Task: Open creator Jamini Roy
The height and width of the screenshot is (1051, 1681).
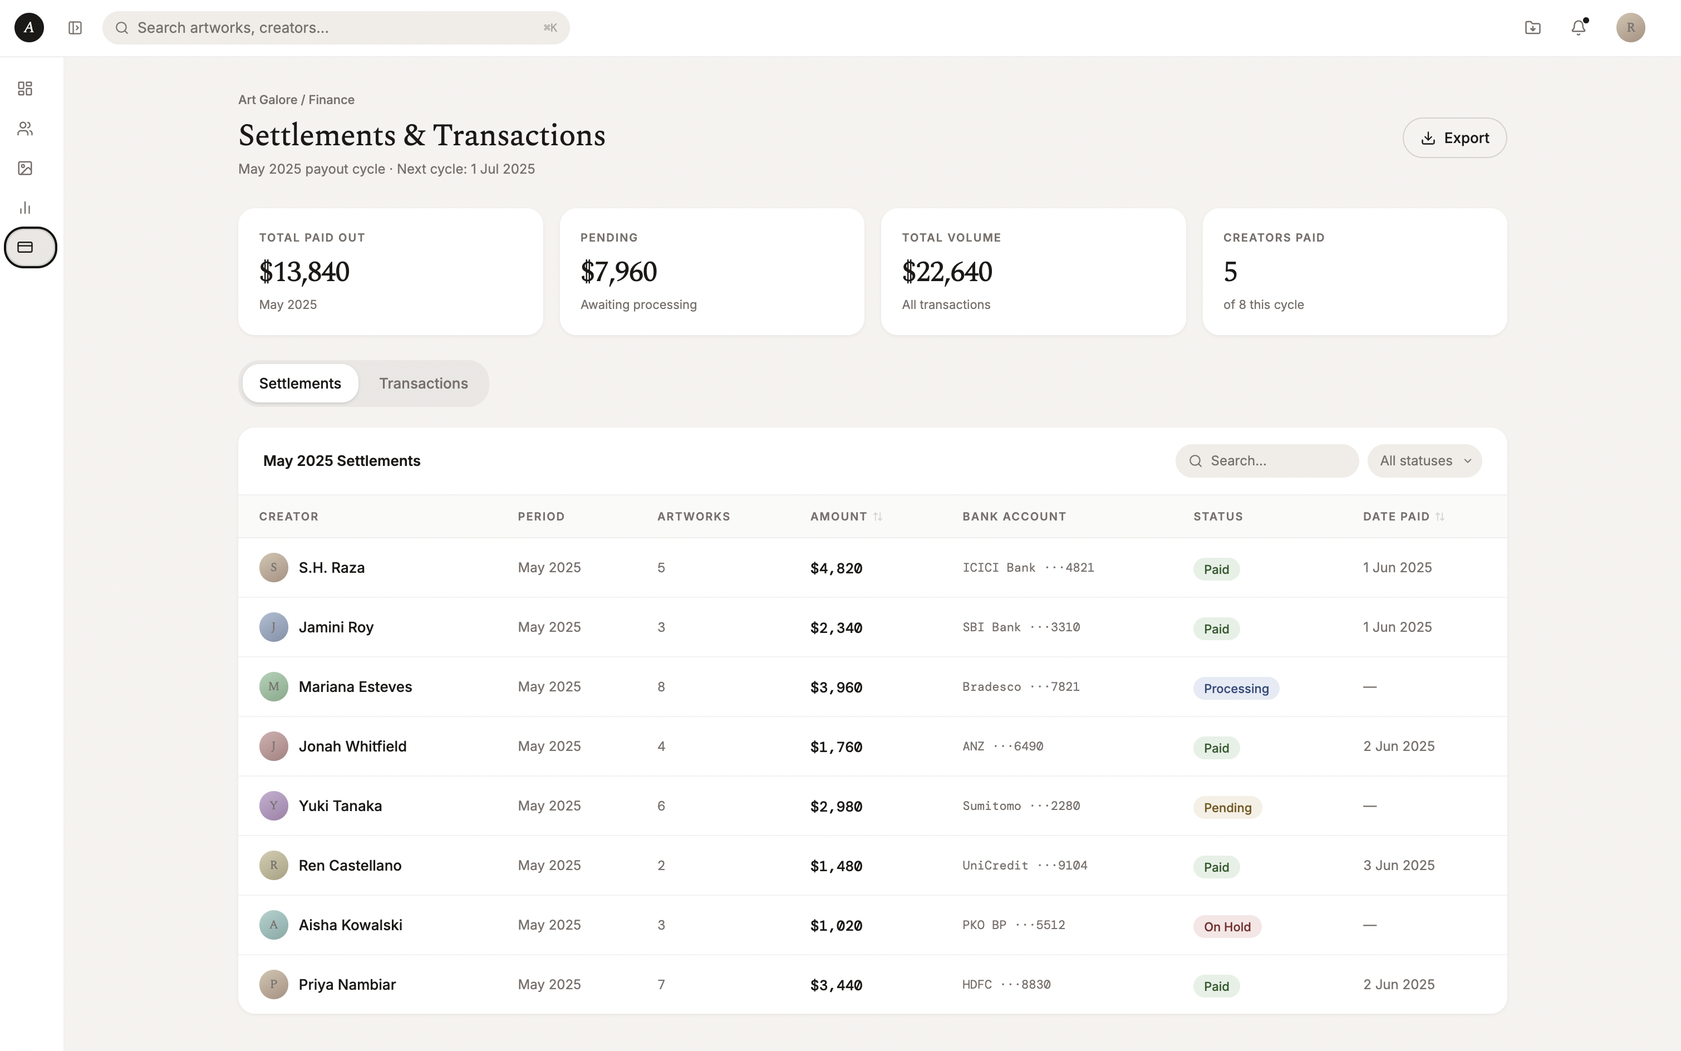Action: tap(336, 627)
